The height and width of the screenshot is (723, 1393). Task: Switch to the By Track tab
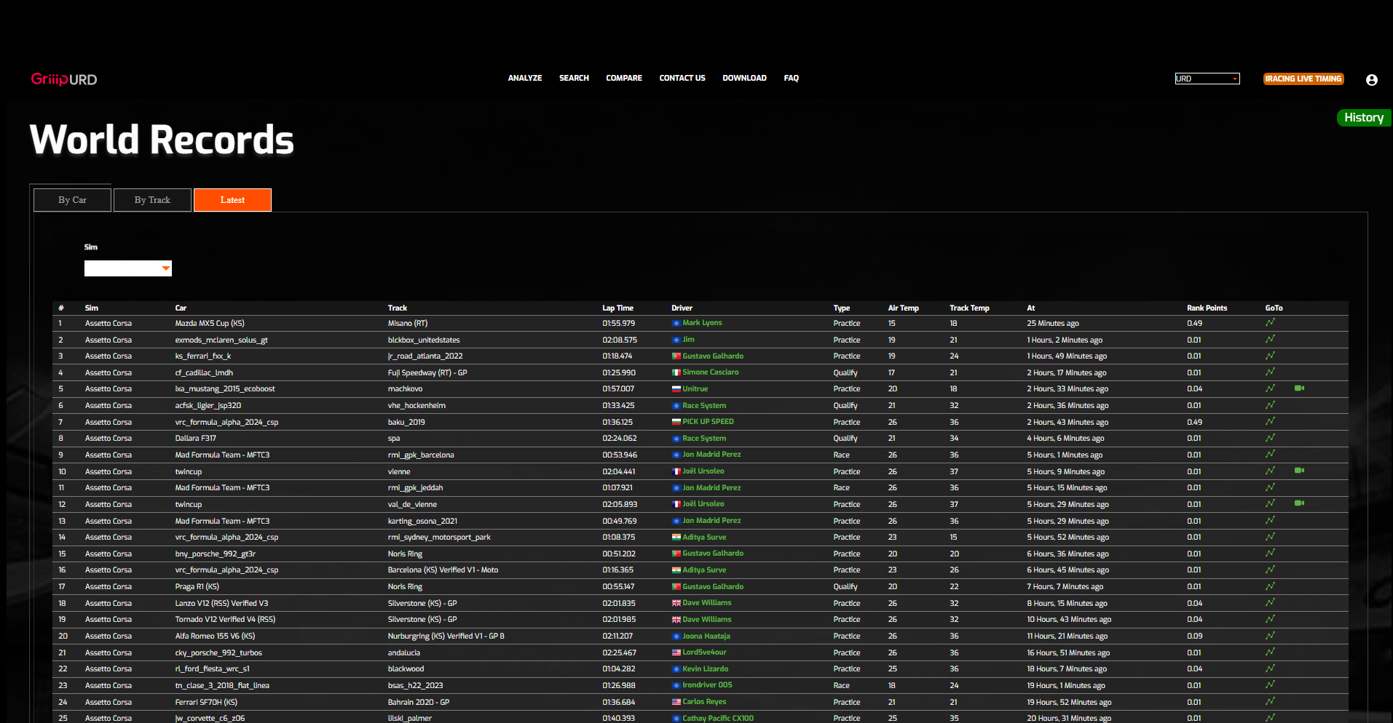coord(152,200)
